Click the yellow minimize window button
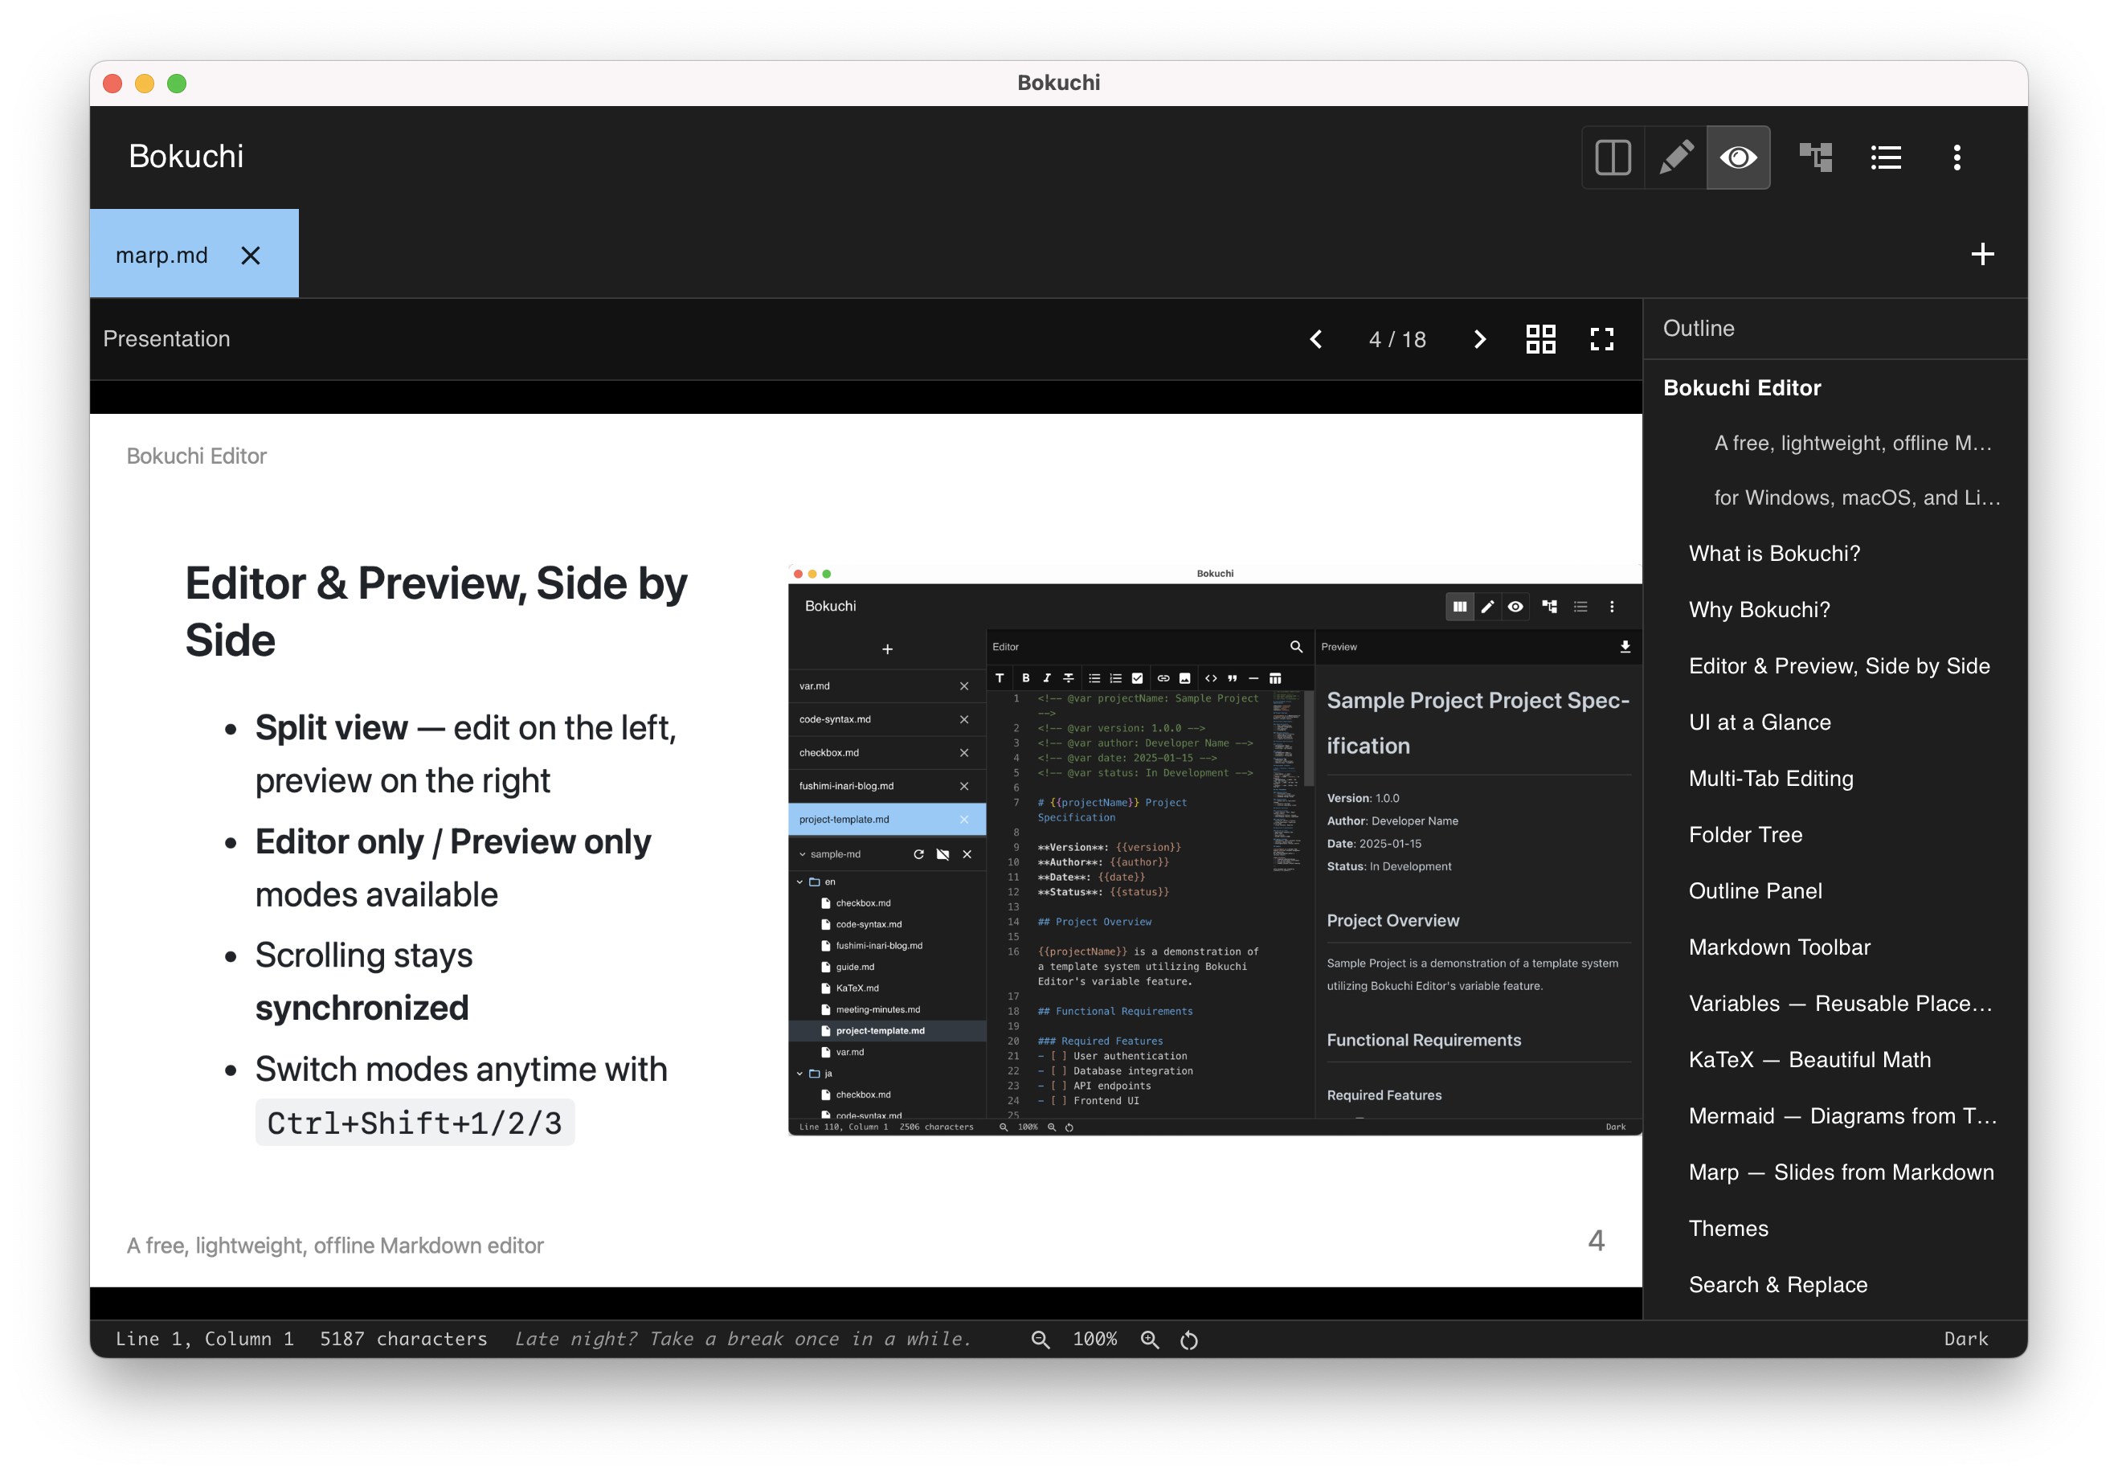Screen dimensions: 2118x1477 [144, 84]
